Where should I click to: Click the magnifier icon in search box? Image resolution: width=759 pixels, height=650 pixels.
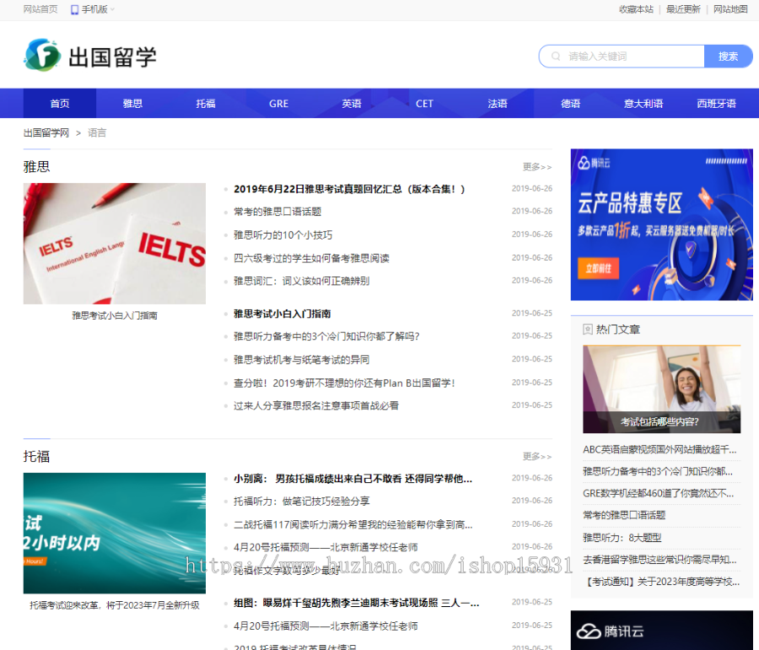tap(557, 56)
